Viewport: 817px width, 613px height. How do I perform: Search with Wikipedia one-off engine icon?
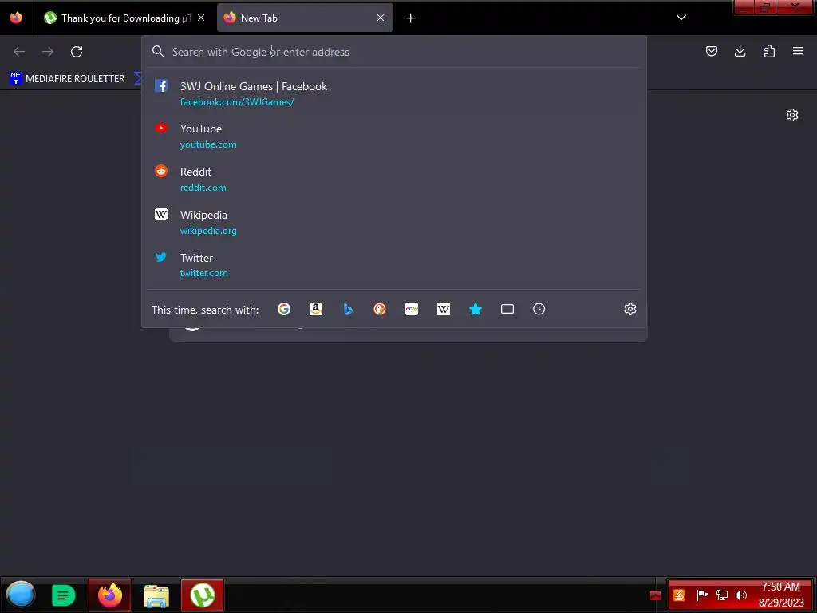click(444, 309)
